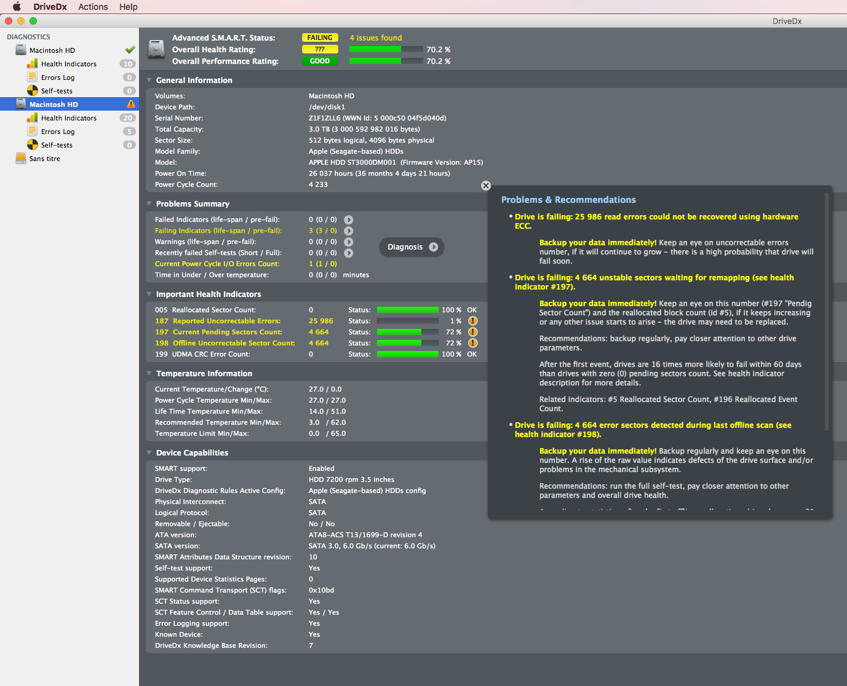Open Health Indicators icon with badge 20
The width and height of the screenshot is (847, 686).
click(33, 118)
